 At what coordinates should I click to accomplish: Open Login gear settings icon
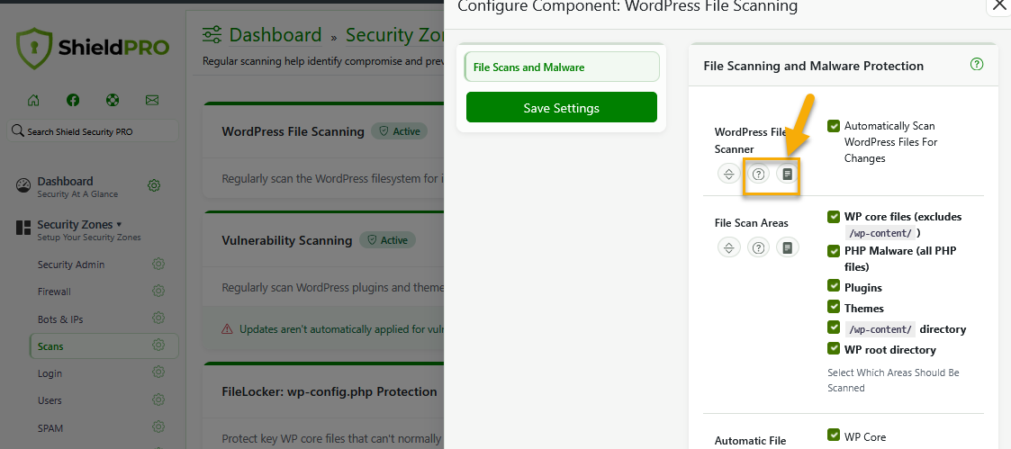[158, 373]
